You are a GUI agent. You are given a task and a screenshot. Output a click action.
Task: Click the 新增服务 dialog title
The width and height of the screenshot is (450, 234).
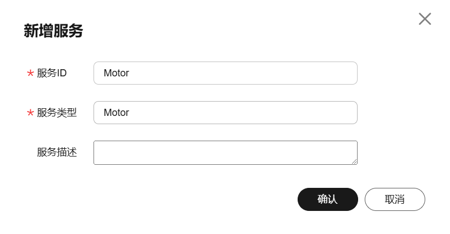click(53, 31)
